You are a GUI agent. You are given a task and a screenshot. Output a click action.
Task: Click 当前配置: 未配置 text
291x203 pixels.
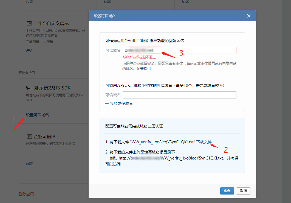(39, 42)
